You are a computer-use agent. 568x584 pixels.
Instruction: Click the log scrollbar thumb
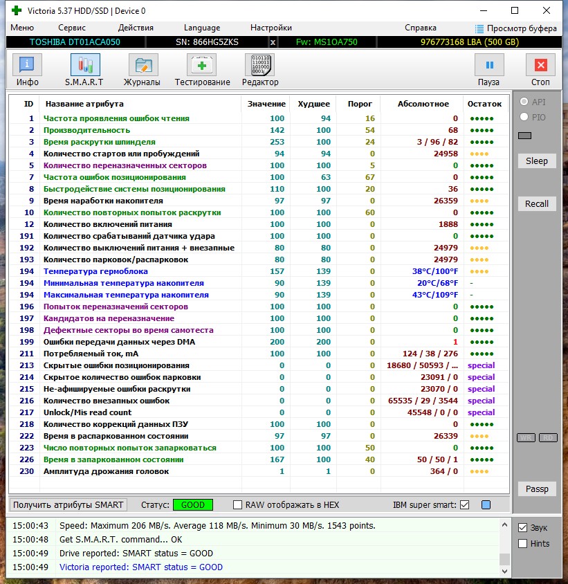click(x=504, y=559)
